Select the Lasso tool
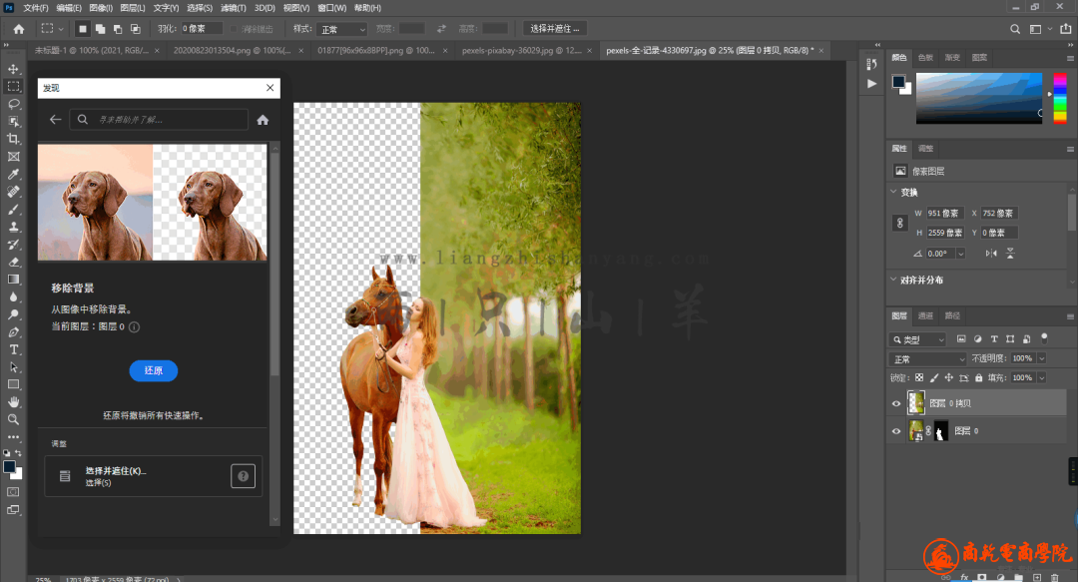Image resolution: width=1078 pixels, height=582 pixels. click(14, 104)
